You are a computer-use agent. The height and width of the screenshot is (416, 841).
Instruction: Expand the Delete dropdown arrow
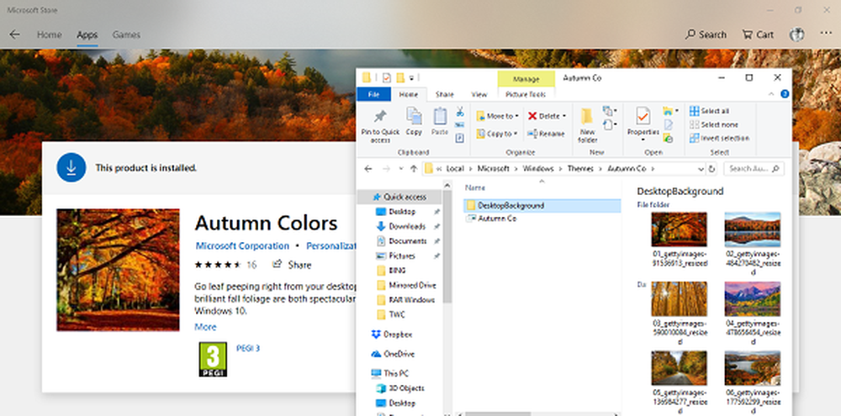564,116
